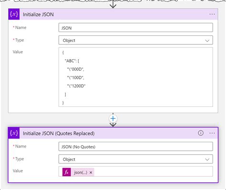Click the fx expression icon in Value
This screenshot has height=190, width=226.
(x=67, y=172)
